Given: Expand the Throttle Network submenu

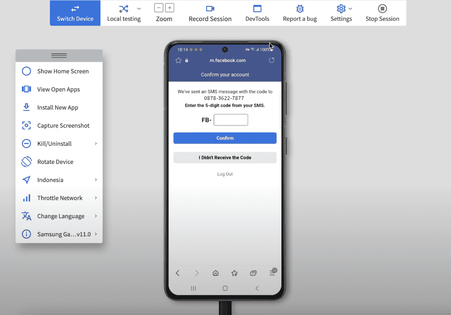Looking at the screenshot, I should click(x=96, y=198).
